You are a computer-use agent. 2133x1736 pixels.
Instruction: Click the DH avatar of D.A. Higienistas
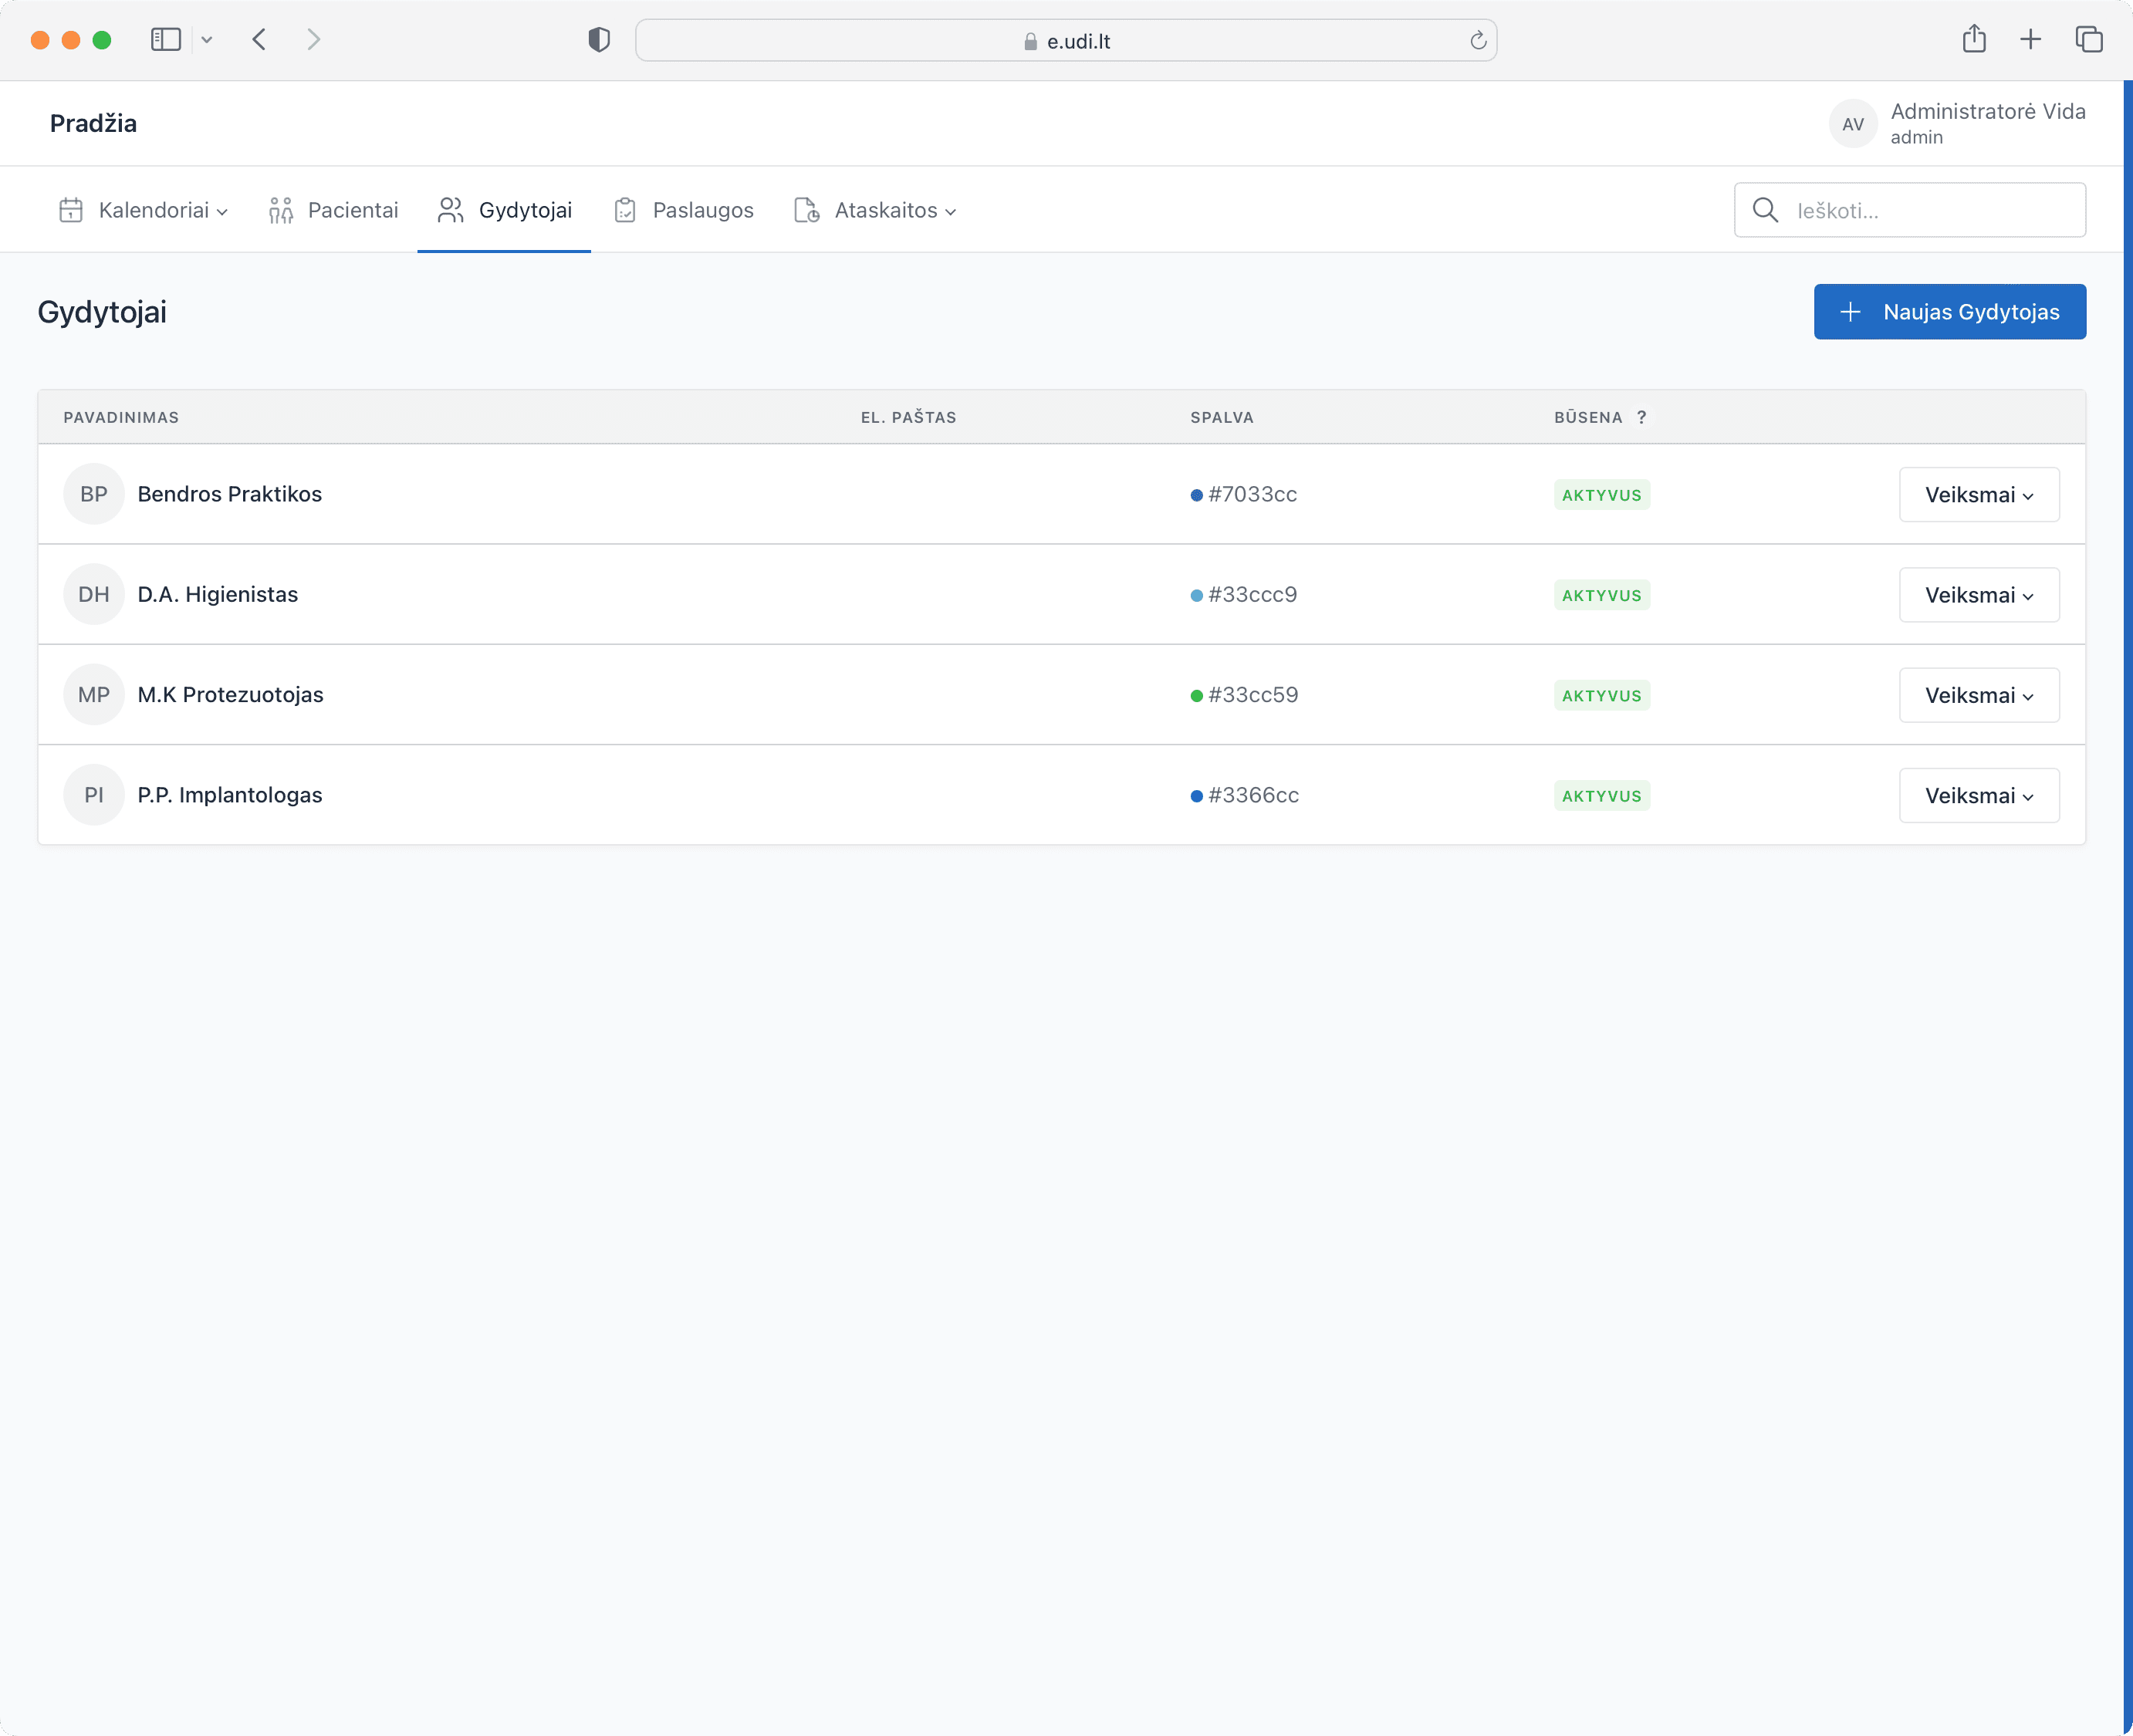click(94, 594)
